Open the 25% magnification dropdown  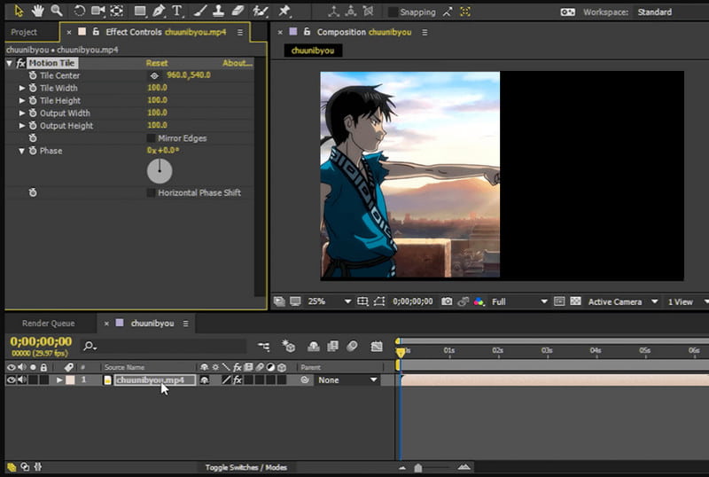(x=330, y=301)
